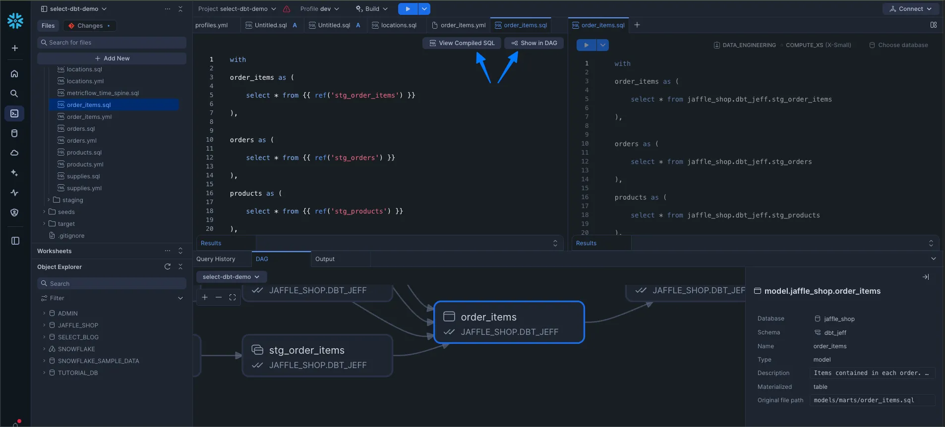Viewport: 945px width, 427px height.
Task: Open the Home icon in sidebar
Action: [x=14, y=74]
